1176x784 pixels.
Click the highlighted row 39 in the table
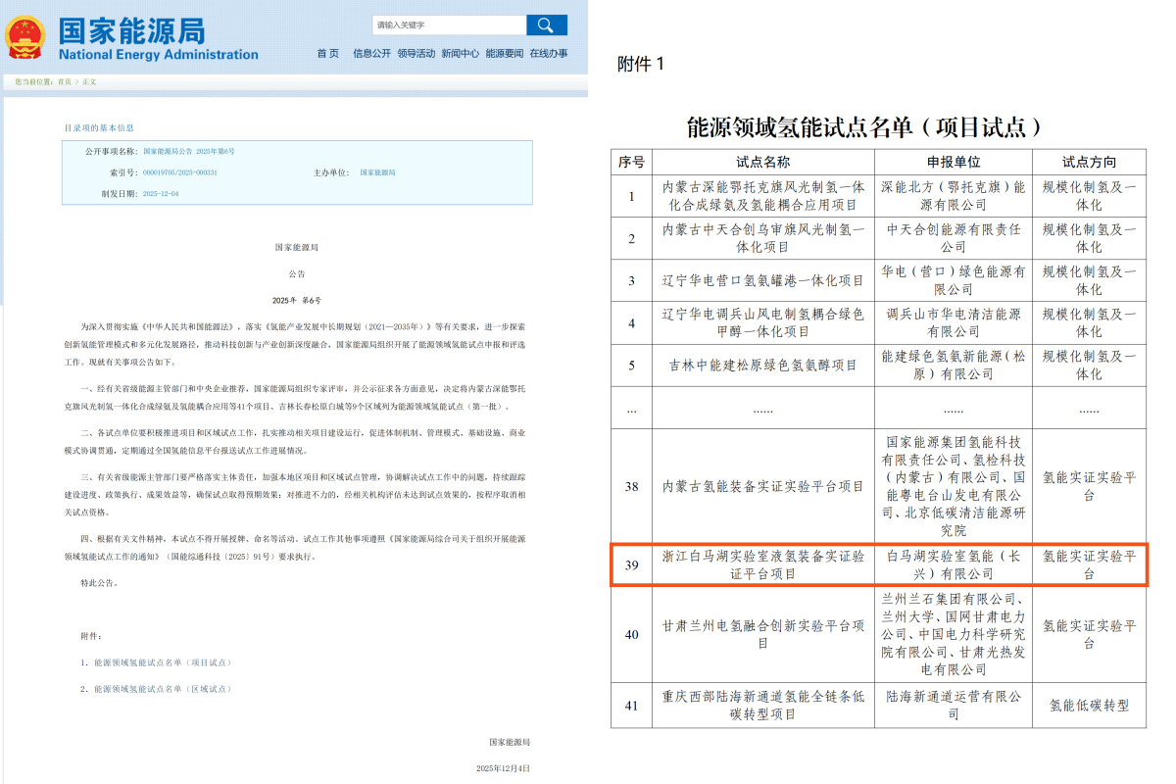[878, 564]
